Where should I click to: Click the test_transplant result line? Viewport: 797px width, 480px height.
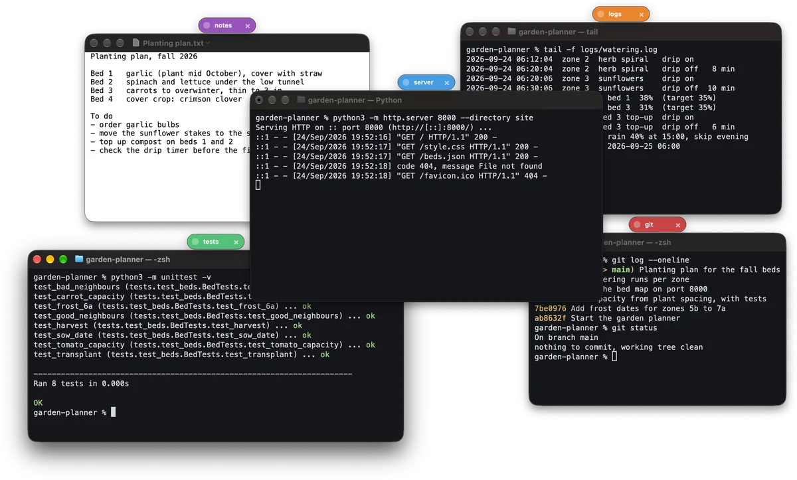coord(182,355)
